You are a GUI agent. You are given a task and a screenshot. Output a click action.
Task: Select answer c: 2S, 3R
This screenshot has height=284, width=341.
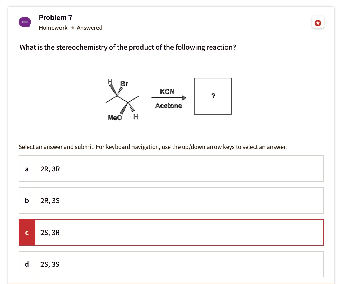(x=179, y=233)
